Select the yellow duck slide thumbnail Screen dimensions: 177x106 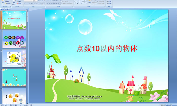point(14,58)
